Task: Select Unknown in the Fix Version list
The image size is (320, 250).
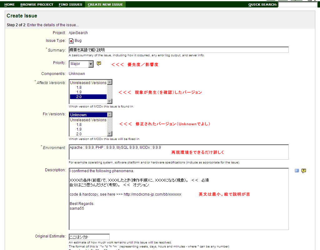Action: pyautogui.click(x=78, y=115)
